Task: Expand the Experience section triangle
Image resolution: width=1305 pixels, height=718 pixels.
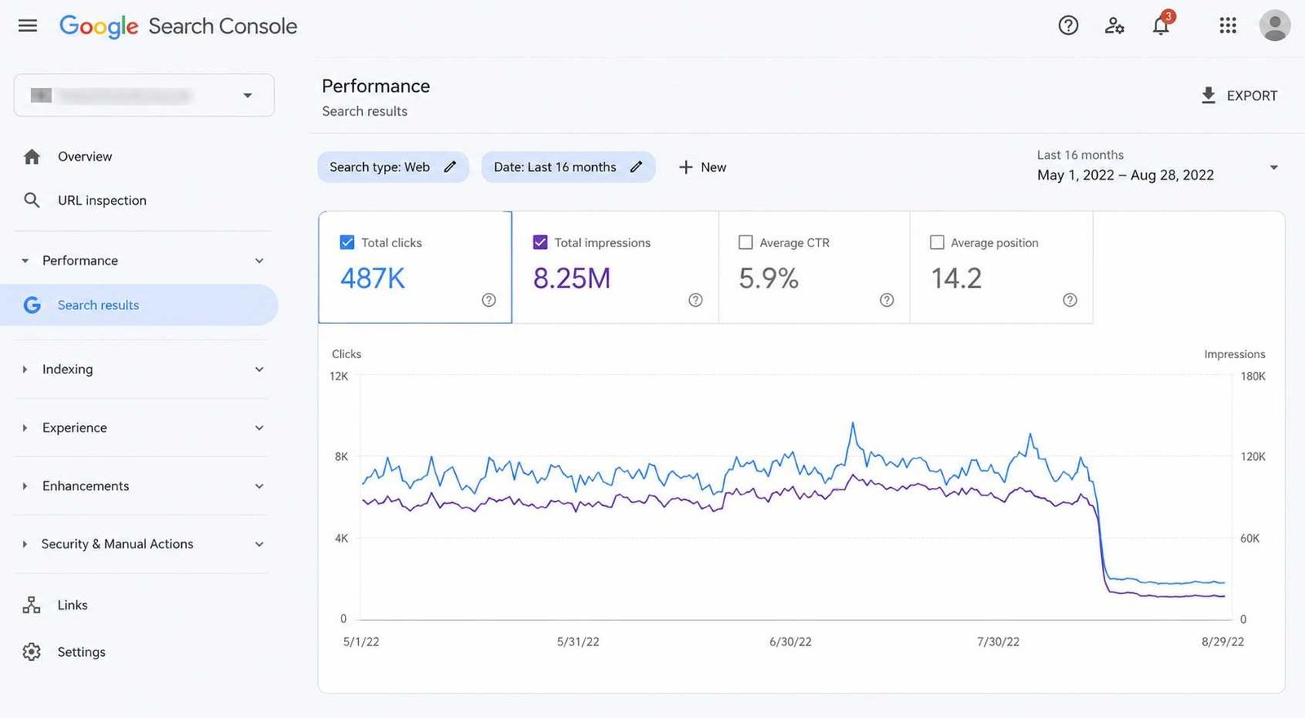Action: pos(24,428)
